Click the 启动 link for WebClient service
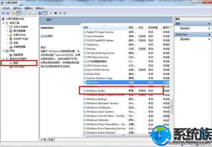The width and height of the screenshot is (212, 147). pyautogui.click(x=43, y=36)
